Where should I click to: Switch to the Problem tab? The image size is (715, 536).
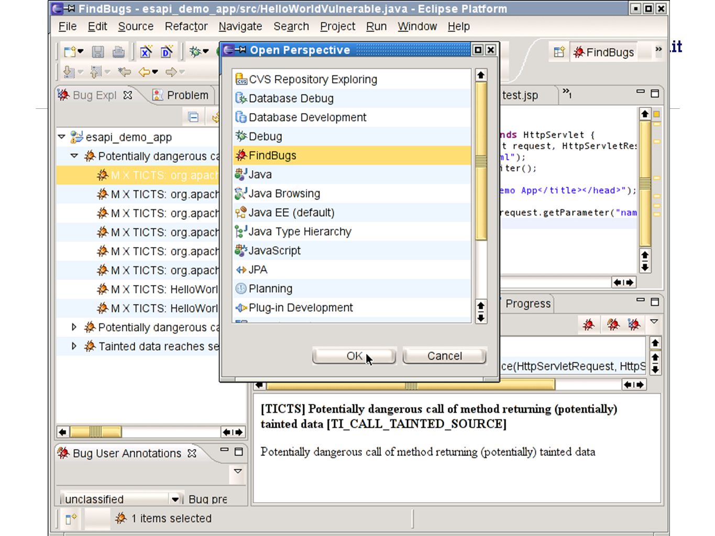click(x=181, y=95)
